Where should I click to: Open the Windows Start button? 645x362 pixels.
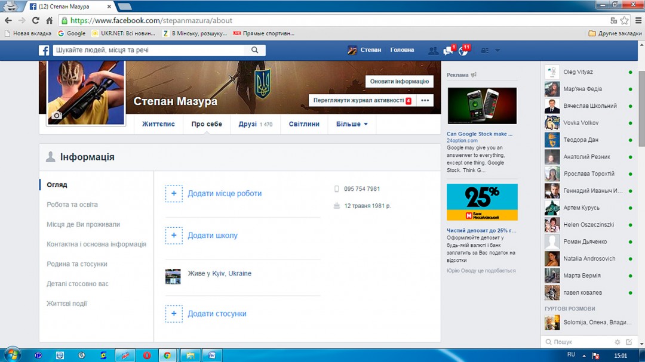point(11,355)
